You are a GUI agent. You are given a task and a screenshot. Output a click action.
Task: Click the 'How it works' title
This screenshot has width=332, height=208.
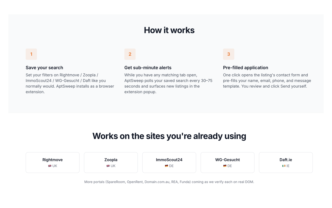tap(169, 30)
